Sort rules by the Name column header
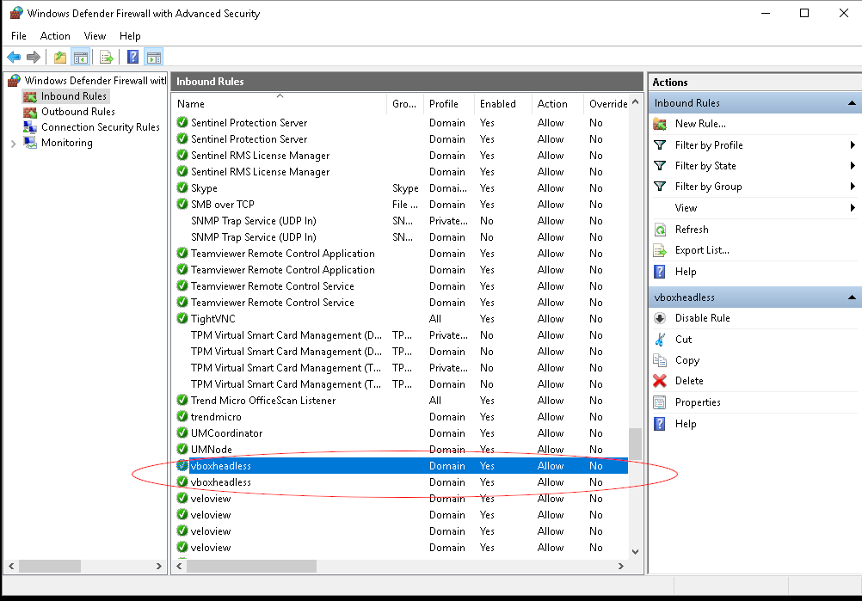This screenshot has height=601, width=862. (280, 104)
